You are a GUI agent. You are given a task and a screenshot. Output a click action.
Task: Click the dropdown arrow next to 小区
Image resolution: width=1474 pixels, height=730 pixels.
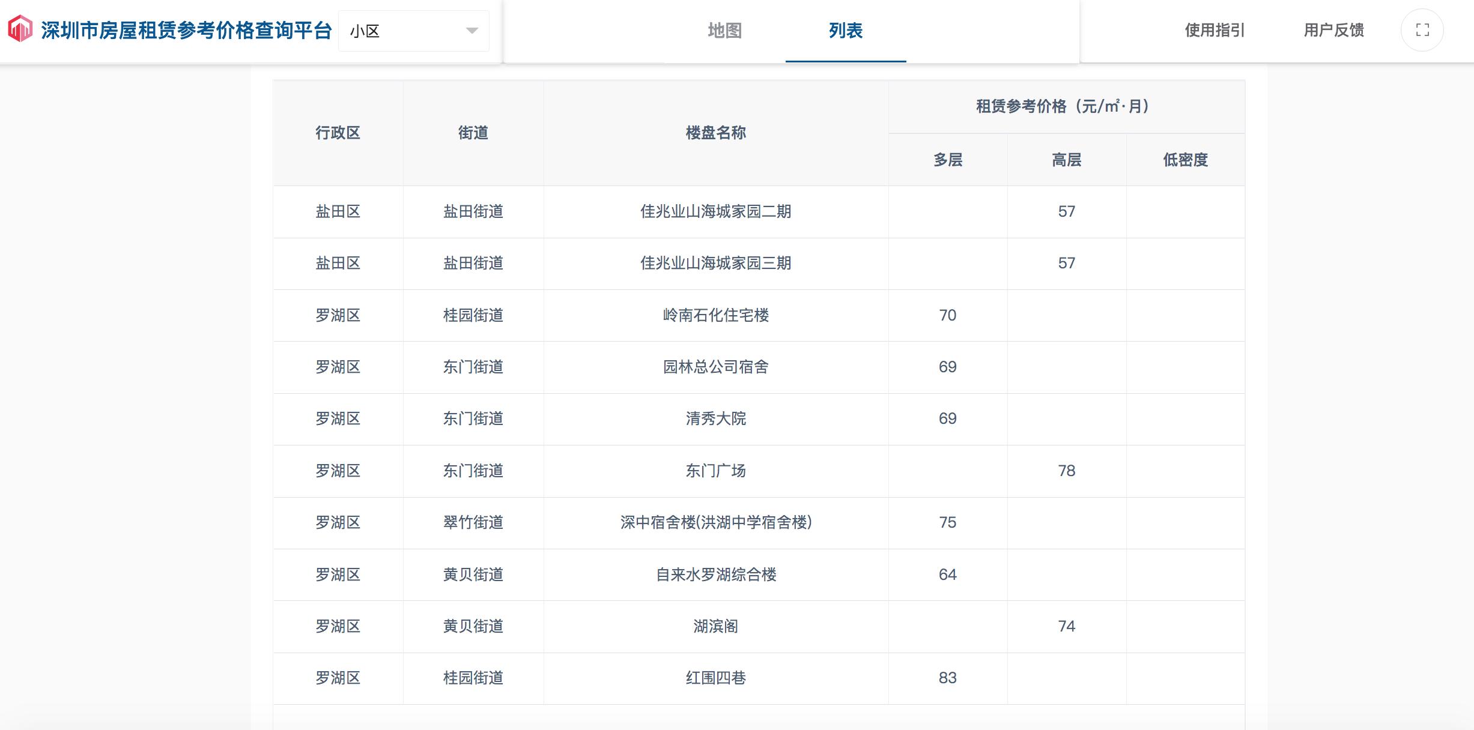coord(472,31)
